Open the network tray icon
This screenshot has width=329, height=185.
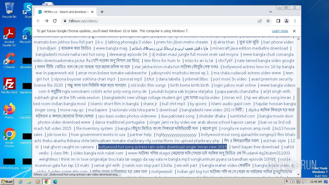299,182
